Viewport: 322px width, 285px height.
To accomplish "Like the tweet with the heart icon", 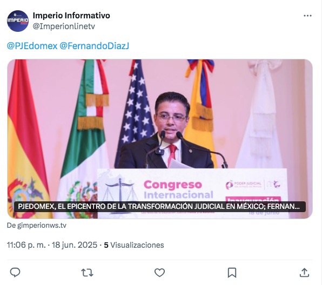I will (x=159, y=273).
